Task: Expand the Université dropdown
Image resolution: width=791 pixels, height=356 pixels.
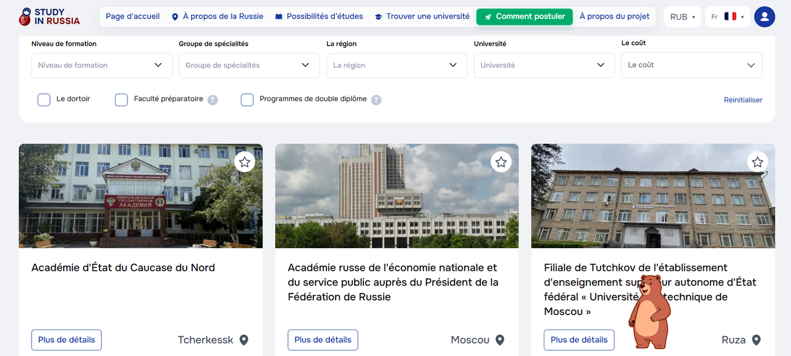Action: click(x=544, y=65)
